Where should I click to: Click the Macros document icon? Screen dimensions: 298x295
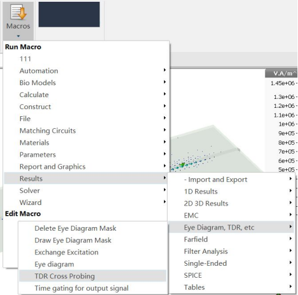[x=18, y=13]
